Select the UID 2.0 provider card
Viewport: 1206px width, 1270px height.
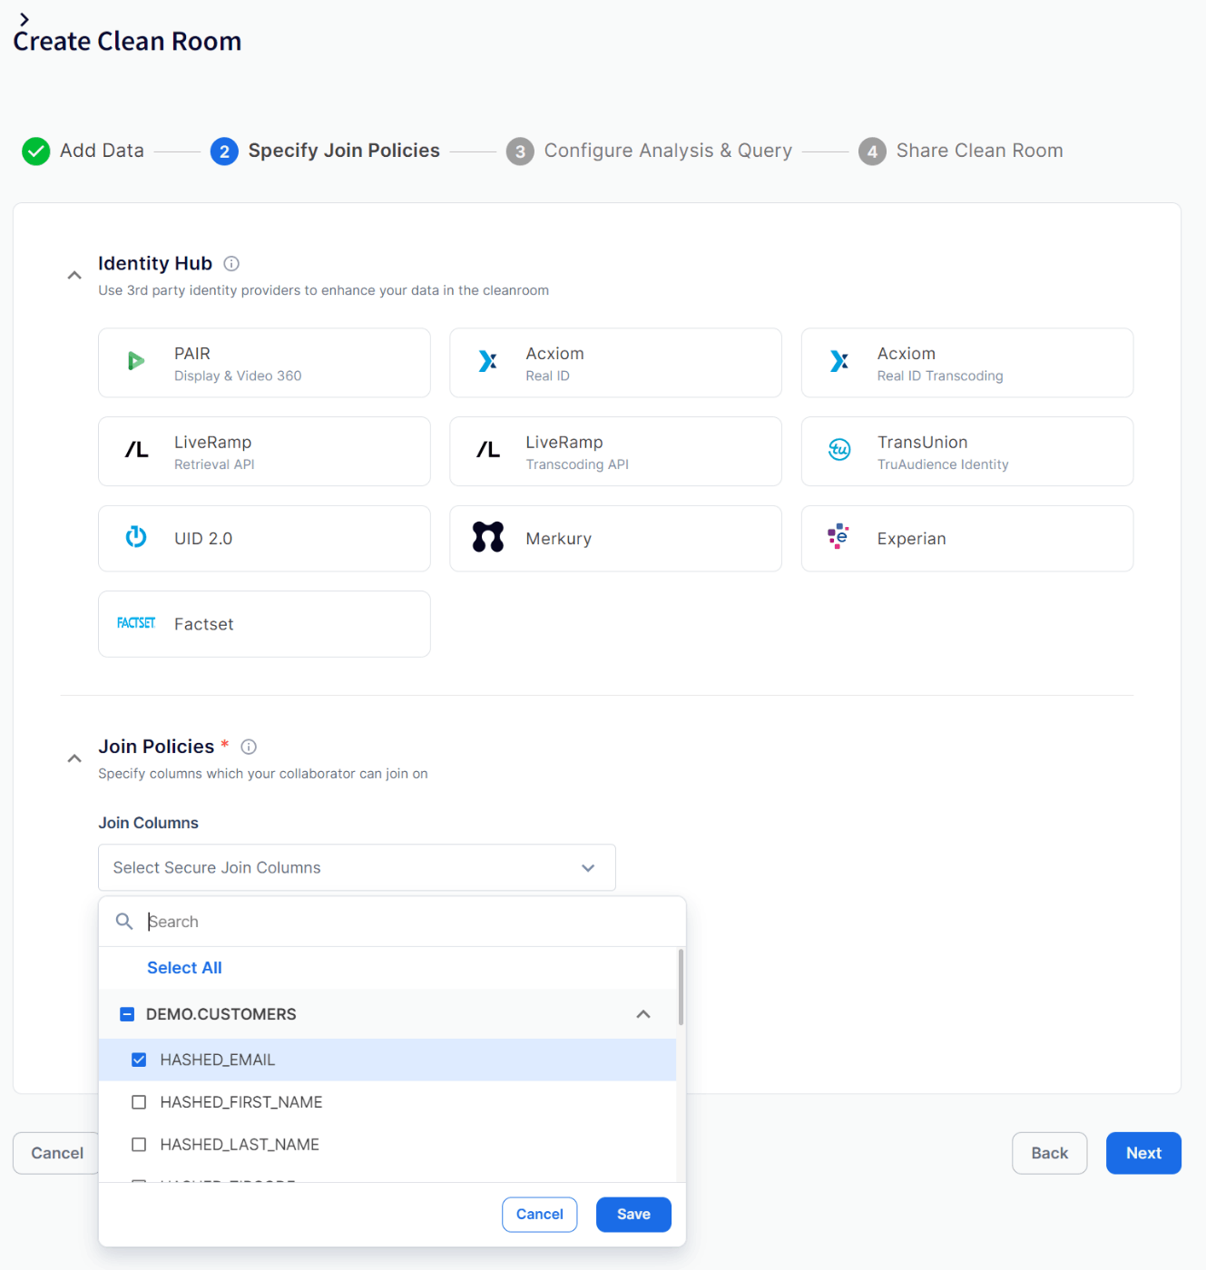click(x=264, y=539)
